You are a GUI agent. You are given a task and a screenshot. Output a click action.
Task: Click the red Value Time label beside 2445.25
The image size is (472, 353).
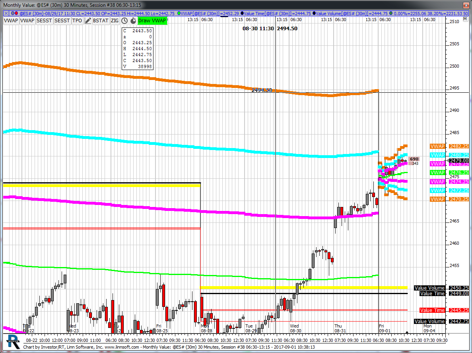click(432, 310)
